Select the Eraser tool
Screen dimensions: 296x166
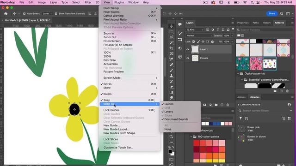(172, 87)
